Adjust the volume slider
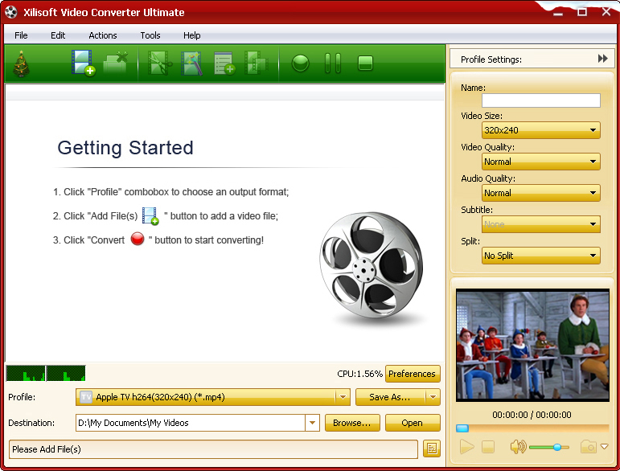The width and height of the screenshot is (620, 471). point(549,448)
